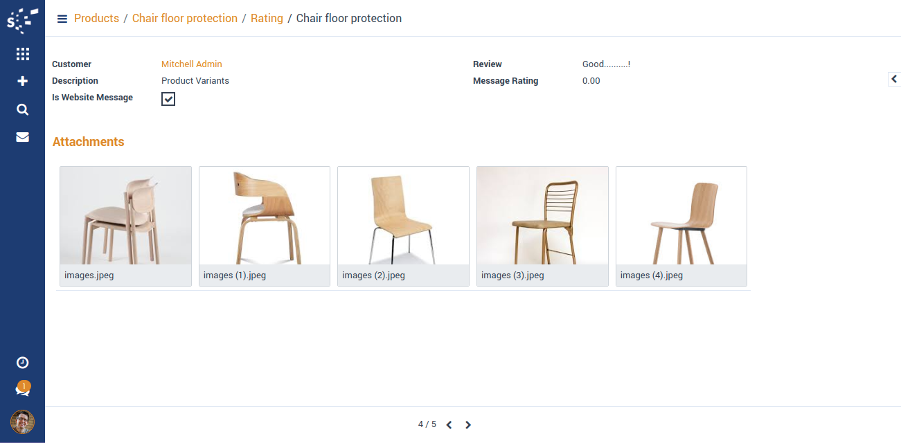Open the images (4).jpeg attachment thumbnail
This screenshot has height=443, width=901.
point(681,216)
